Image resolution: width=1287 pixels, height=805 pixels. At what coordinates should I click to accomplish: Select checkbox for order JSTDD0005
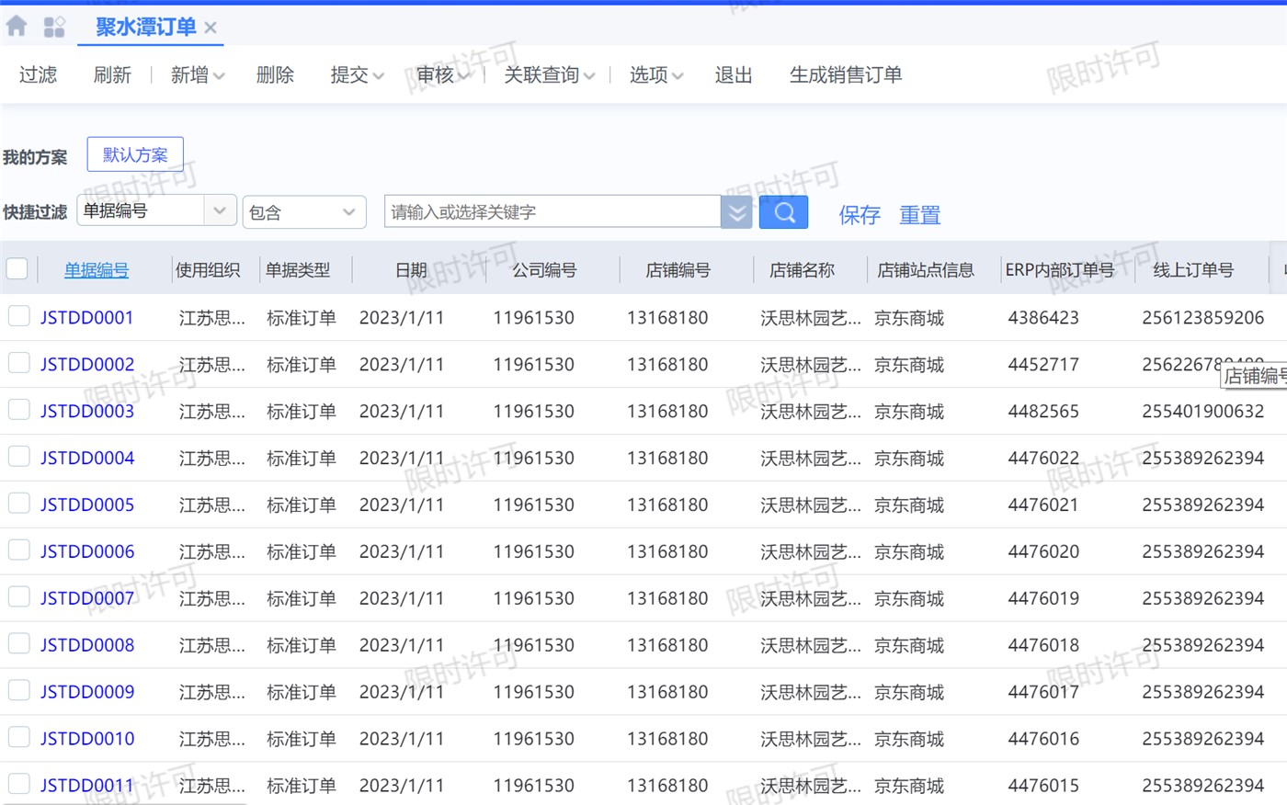(x=19, y=504)
